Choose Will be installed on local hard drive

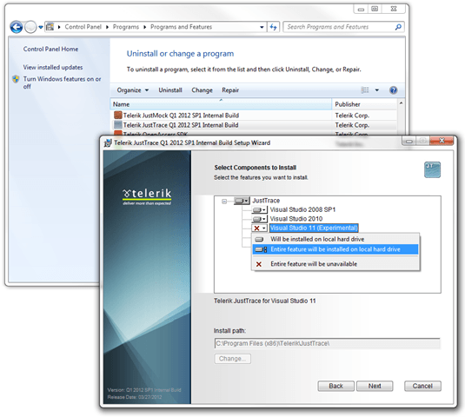click(x=335, y=239)
